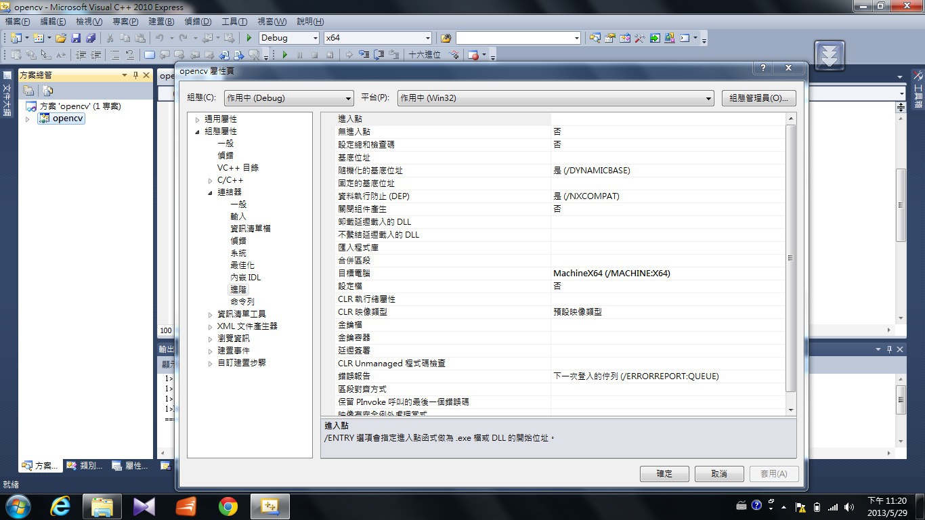Open the 組態 作用中 (Debug) dropdown

pyautogui.click(x=289, y=98)
